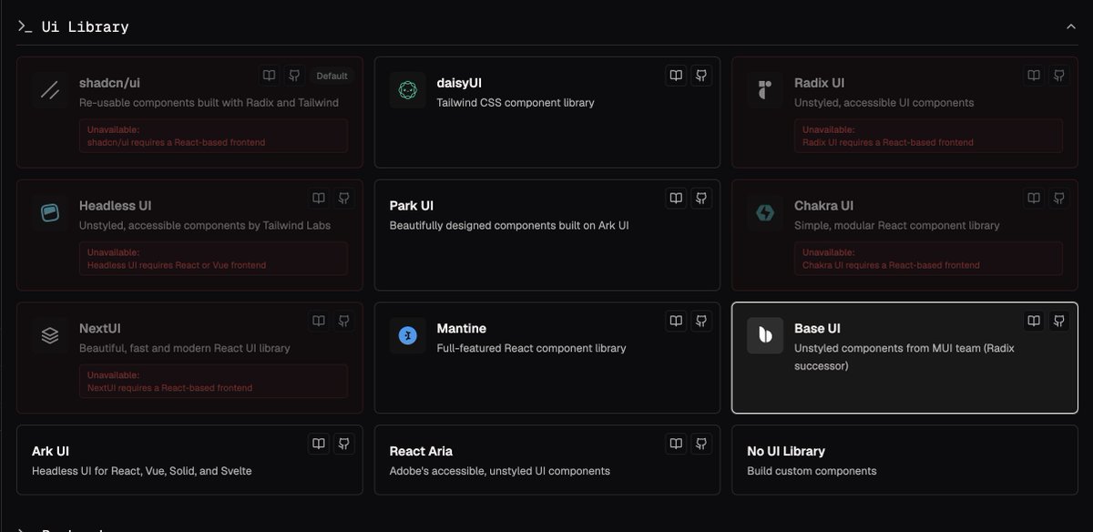Click the daisyUI logo icon
This screenshot has height=532, width=1093.
point(407,90)
